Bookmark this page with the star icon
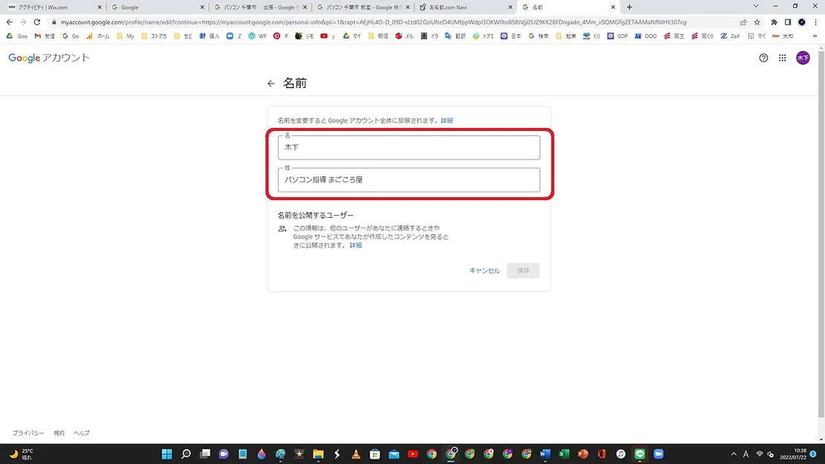Image resolution: width=825 pixels, height=464 pixels. (757, 22)
